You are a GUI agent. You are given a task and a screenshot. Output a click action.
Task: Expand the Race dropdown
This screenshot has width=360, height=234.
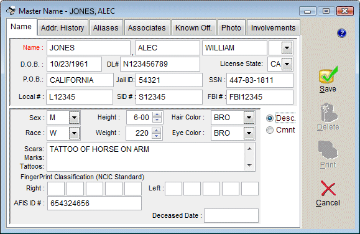point(74,133)
